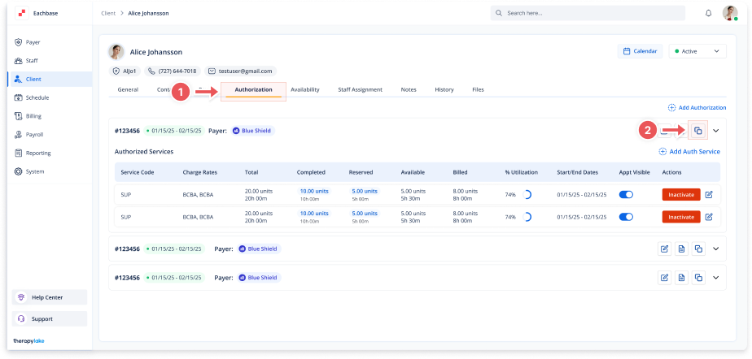Toggle Appt Visible for first service row
This screenshot has height=359, width=752.
(x=627, y=195)
